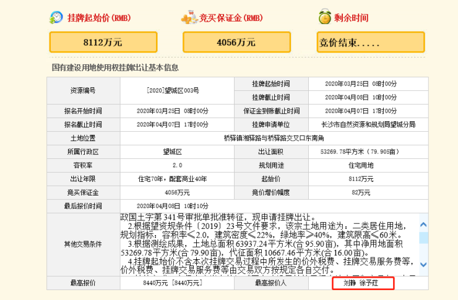
Task: Click value 住宅70年，配套商业40年
Action: click(x=173, y=179)
